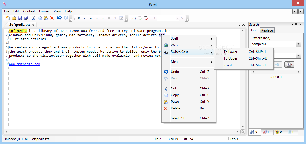The width and height of the screenshot is (306, 144).
Task: Click the blue Undo arrow in toolbar
Action: click(x=60, y=18)
